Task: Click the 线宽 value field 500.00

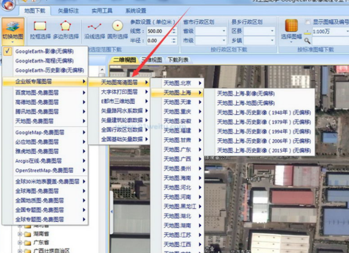Action: pos(159,31)
